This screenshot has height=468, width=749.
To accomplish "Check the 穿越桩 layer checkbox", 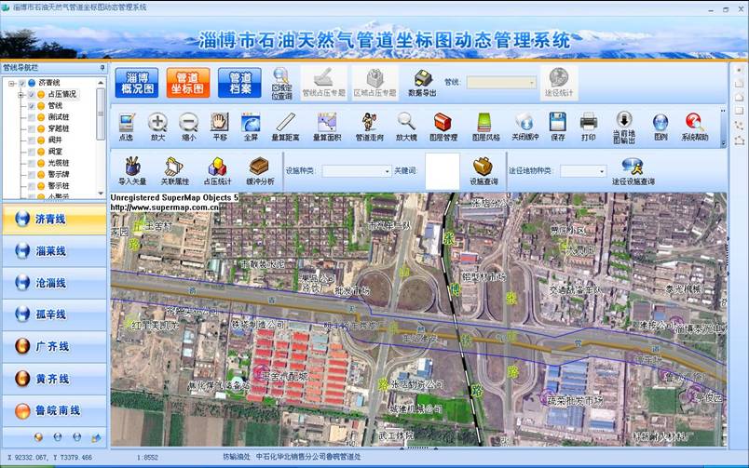I will [32, 128].
